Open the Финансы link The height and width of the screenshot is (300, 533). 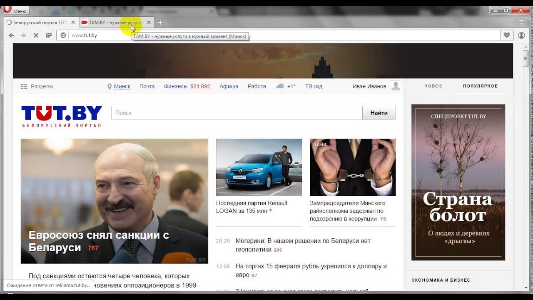pyautogui.click(x=176, y=86)
